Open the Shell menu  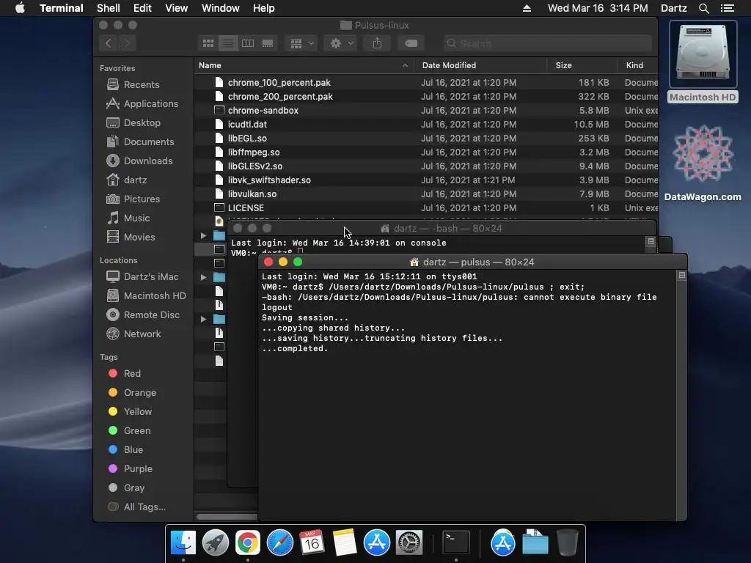[109, 8]
